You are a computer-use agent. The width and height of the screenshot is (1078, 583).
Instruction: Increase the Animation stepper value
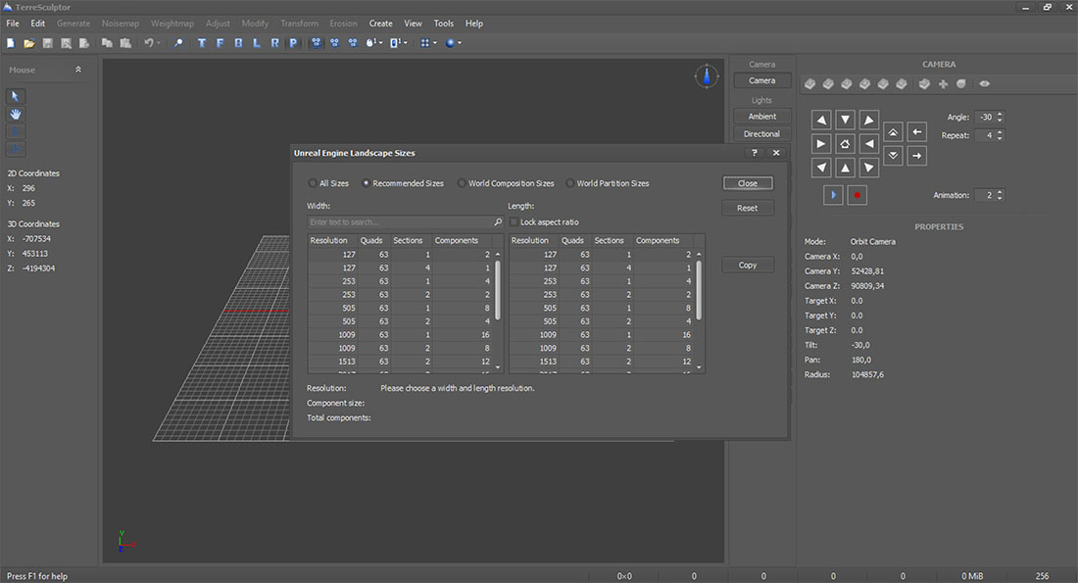tap(1000, 192)
